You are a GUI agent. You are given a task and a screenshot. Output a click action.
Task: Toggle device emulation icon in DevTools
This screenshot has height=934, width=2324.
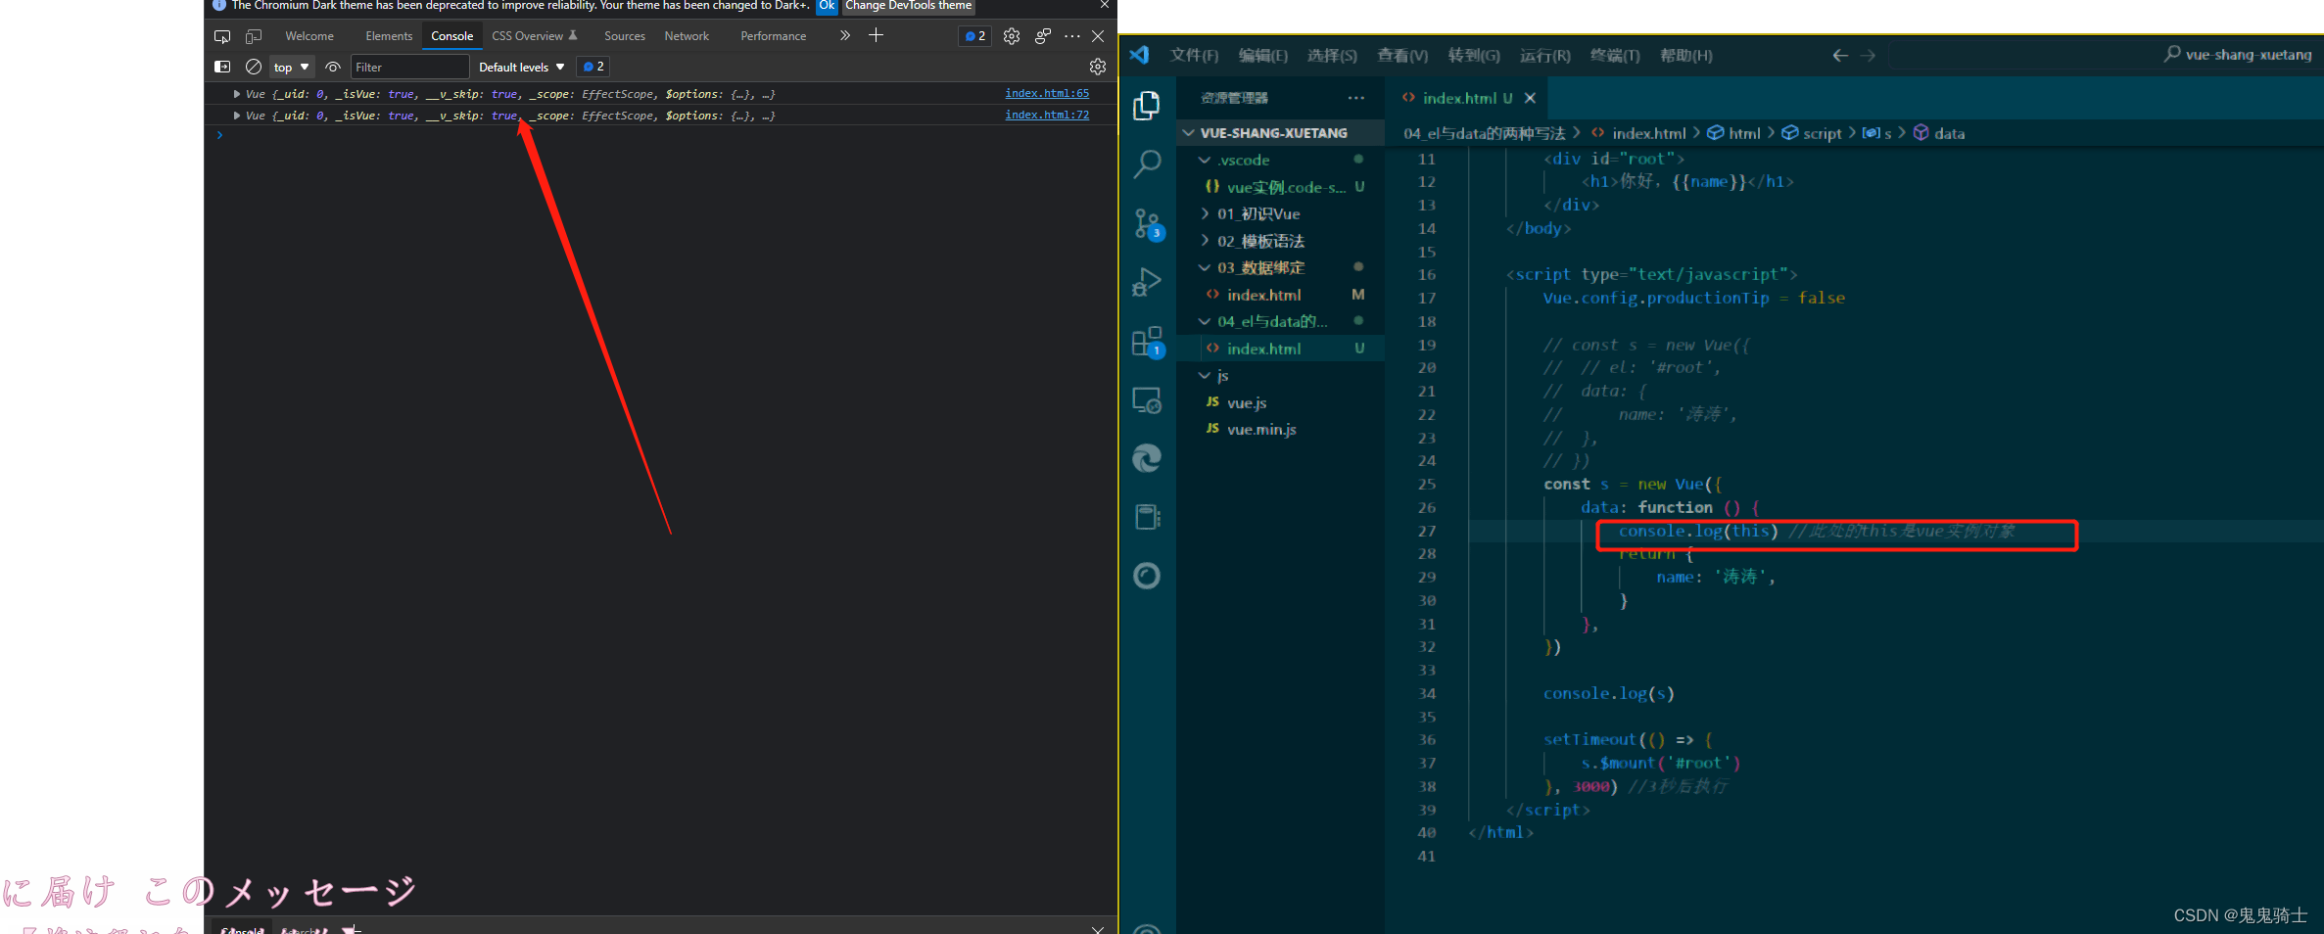pos(254,36)
